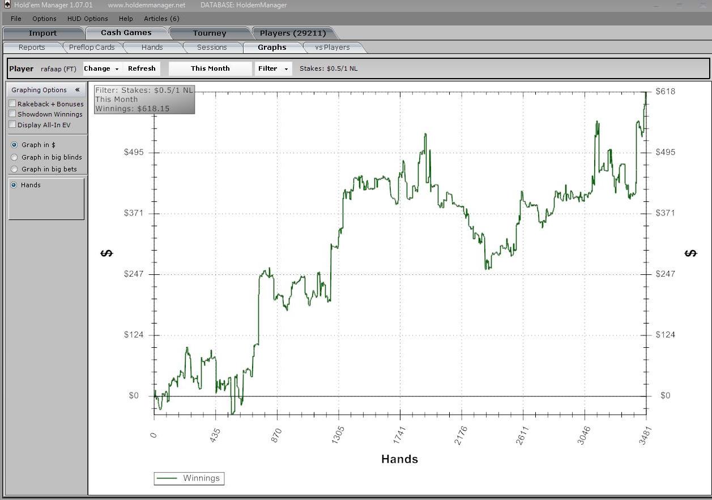712x500 pixels.
Task: Enable the Rakeback + Bonuses checkbox
Action: [12, 104]
